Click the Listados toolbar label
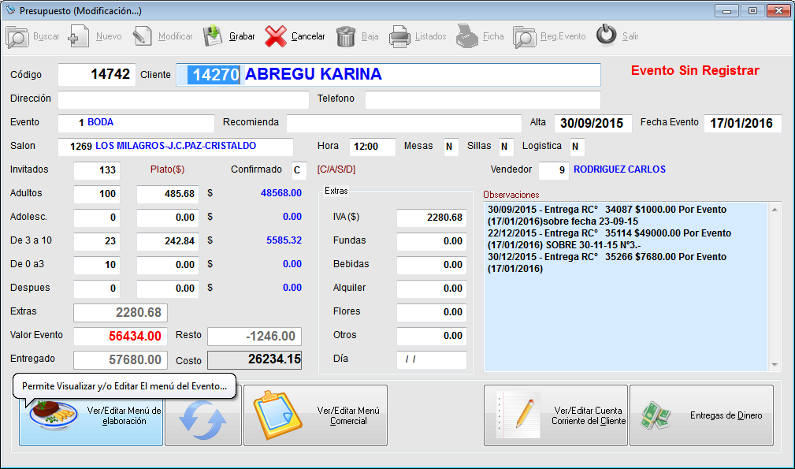 [x=430, y=36]
